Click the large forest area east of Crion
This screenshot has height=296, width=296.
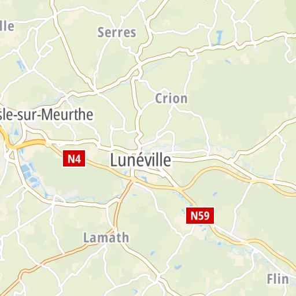241,100
